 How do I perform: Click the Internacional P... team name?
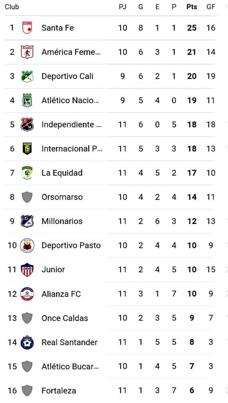click(72, 148)
